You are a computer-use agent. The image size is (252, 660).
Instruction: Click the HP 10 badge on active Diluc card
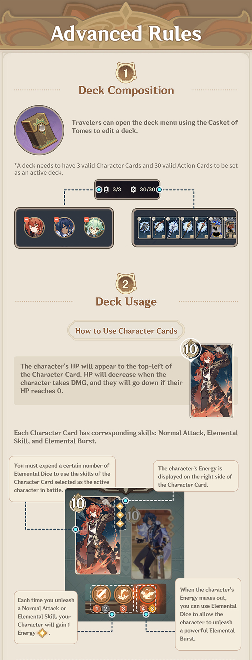click(78, 503)
